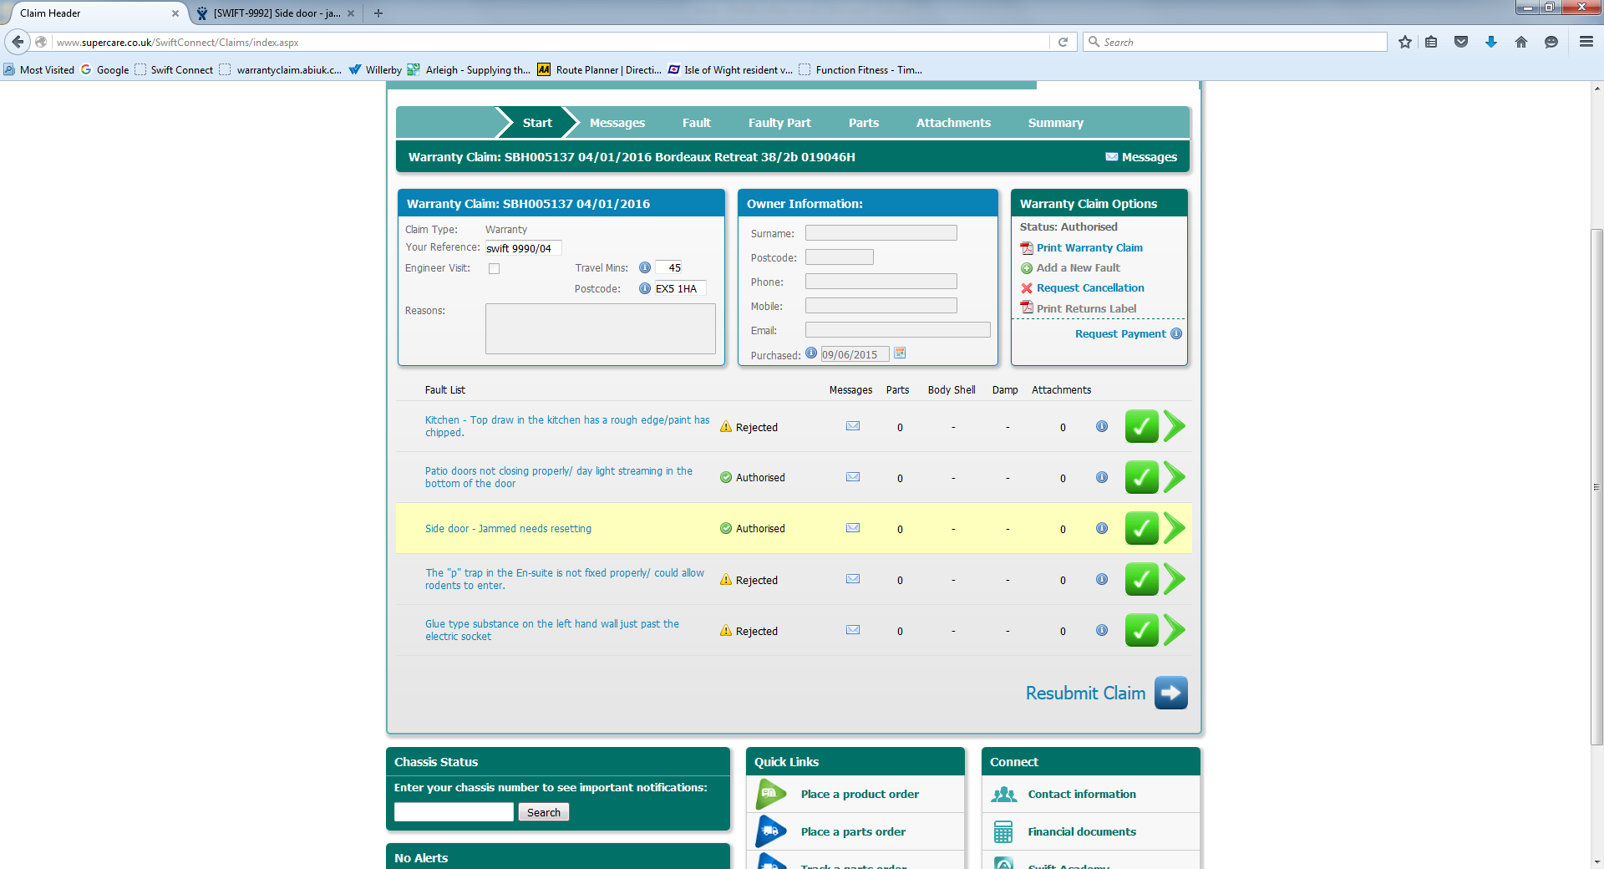Image resolution: width=1604 pixels, height=869 pixels.
Task: Open the Patio doors not closing properly fault
Action: [x=559, y=477]
